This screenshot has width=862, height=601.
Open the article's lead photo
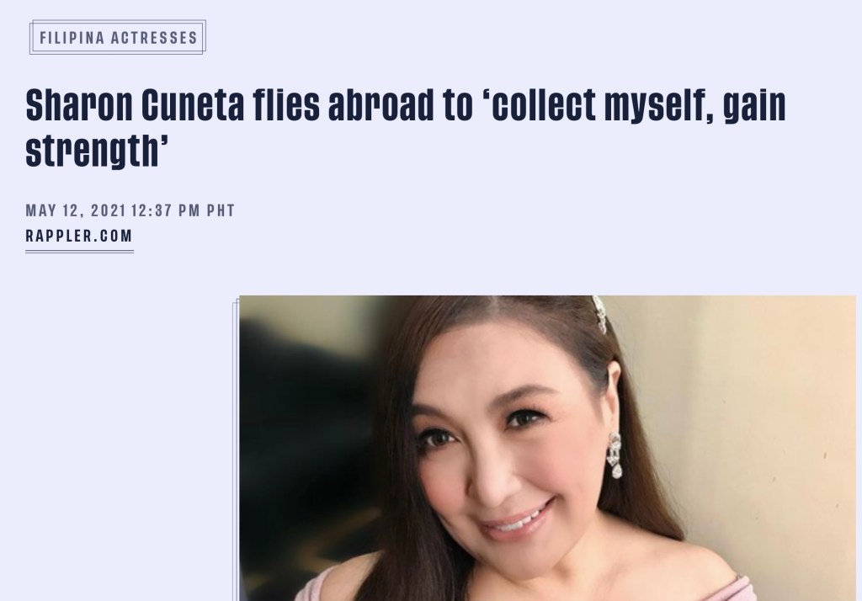[x=547, y=448]
